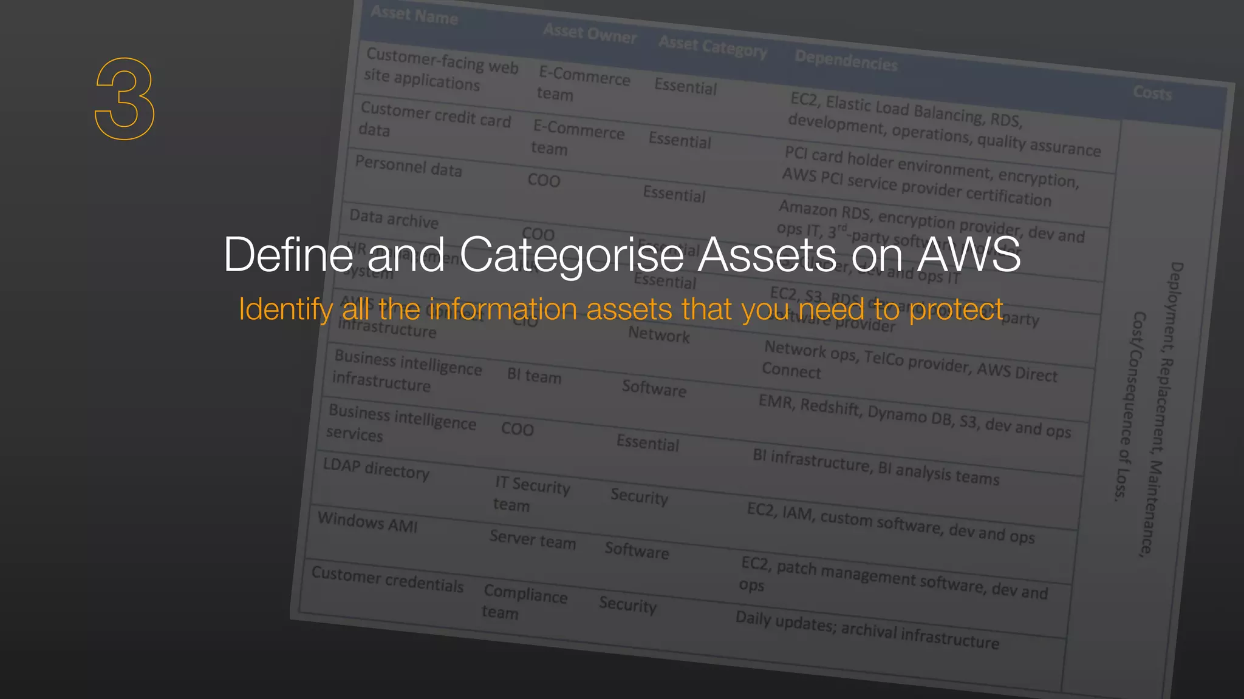Click 'EC2, Elastic Load Balancing, RDS' dependencies cell

tap(945, 124)
